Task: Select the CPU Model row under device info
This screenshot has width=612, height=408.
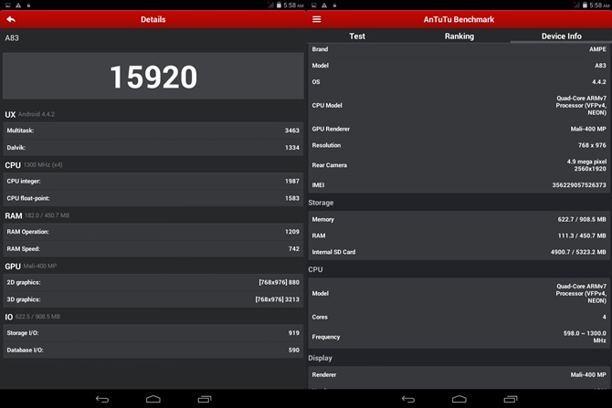Action: 459,105
